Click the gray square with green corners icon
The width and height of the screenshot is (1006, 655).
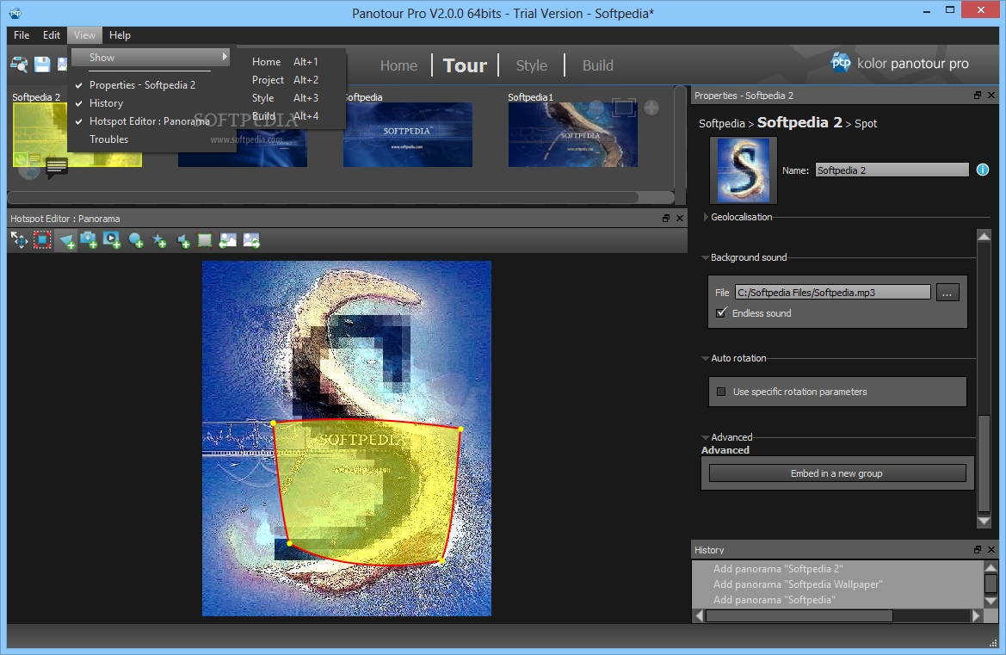click(205, 241)
